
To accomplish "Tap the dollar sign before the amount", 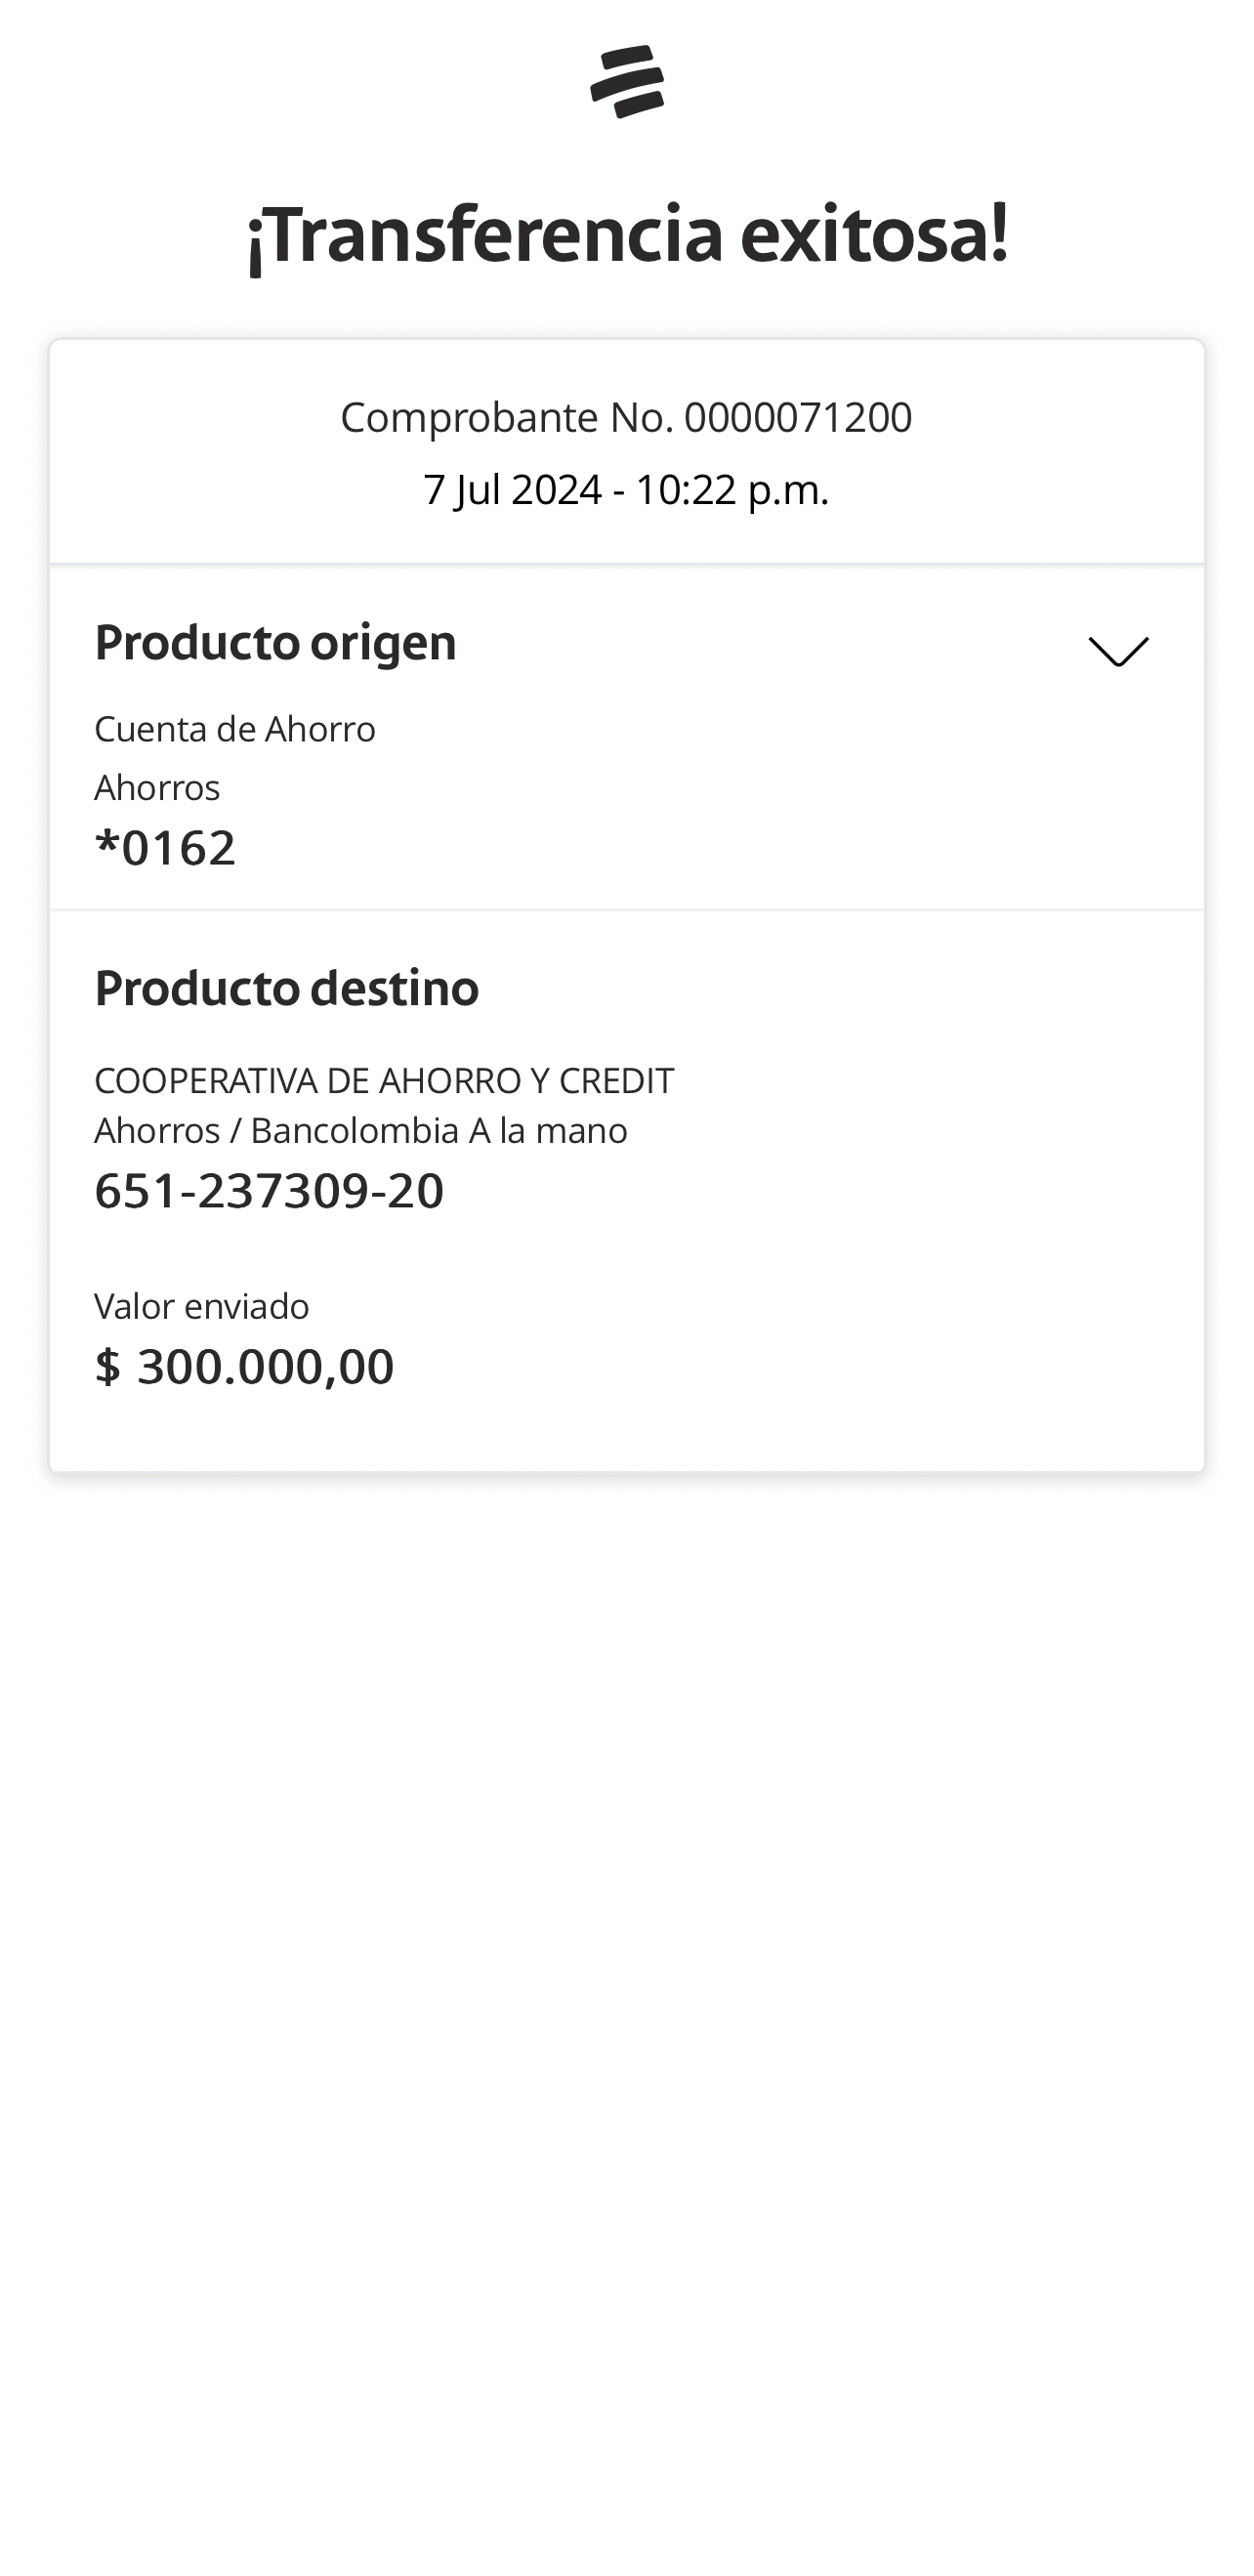I will point(107,1366).
